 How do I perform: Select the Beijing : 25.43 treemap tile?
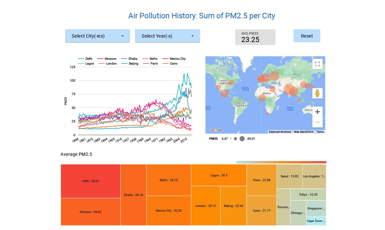[x=234, y=206]
